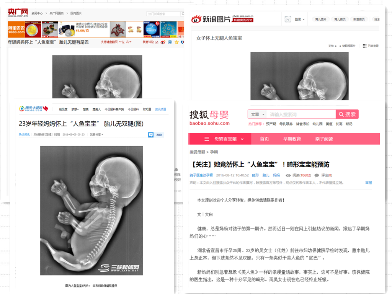
Task: Click the 举报 report link
Action: tap(369, 183)
